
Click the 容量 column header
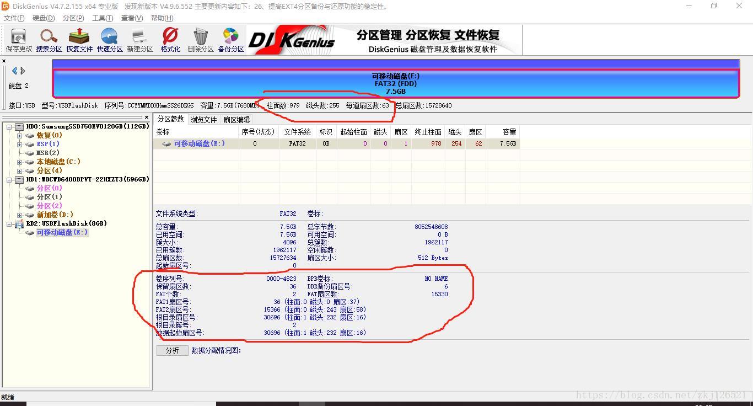point(503,132)
